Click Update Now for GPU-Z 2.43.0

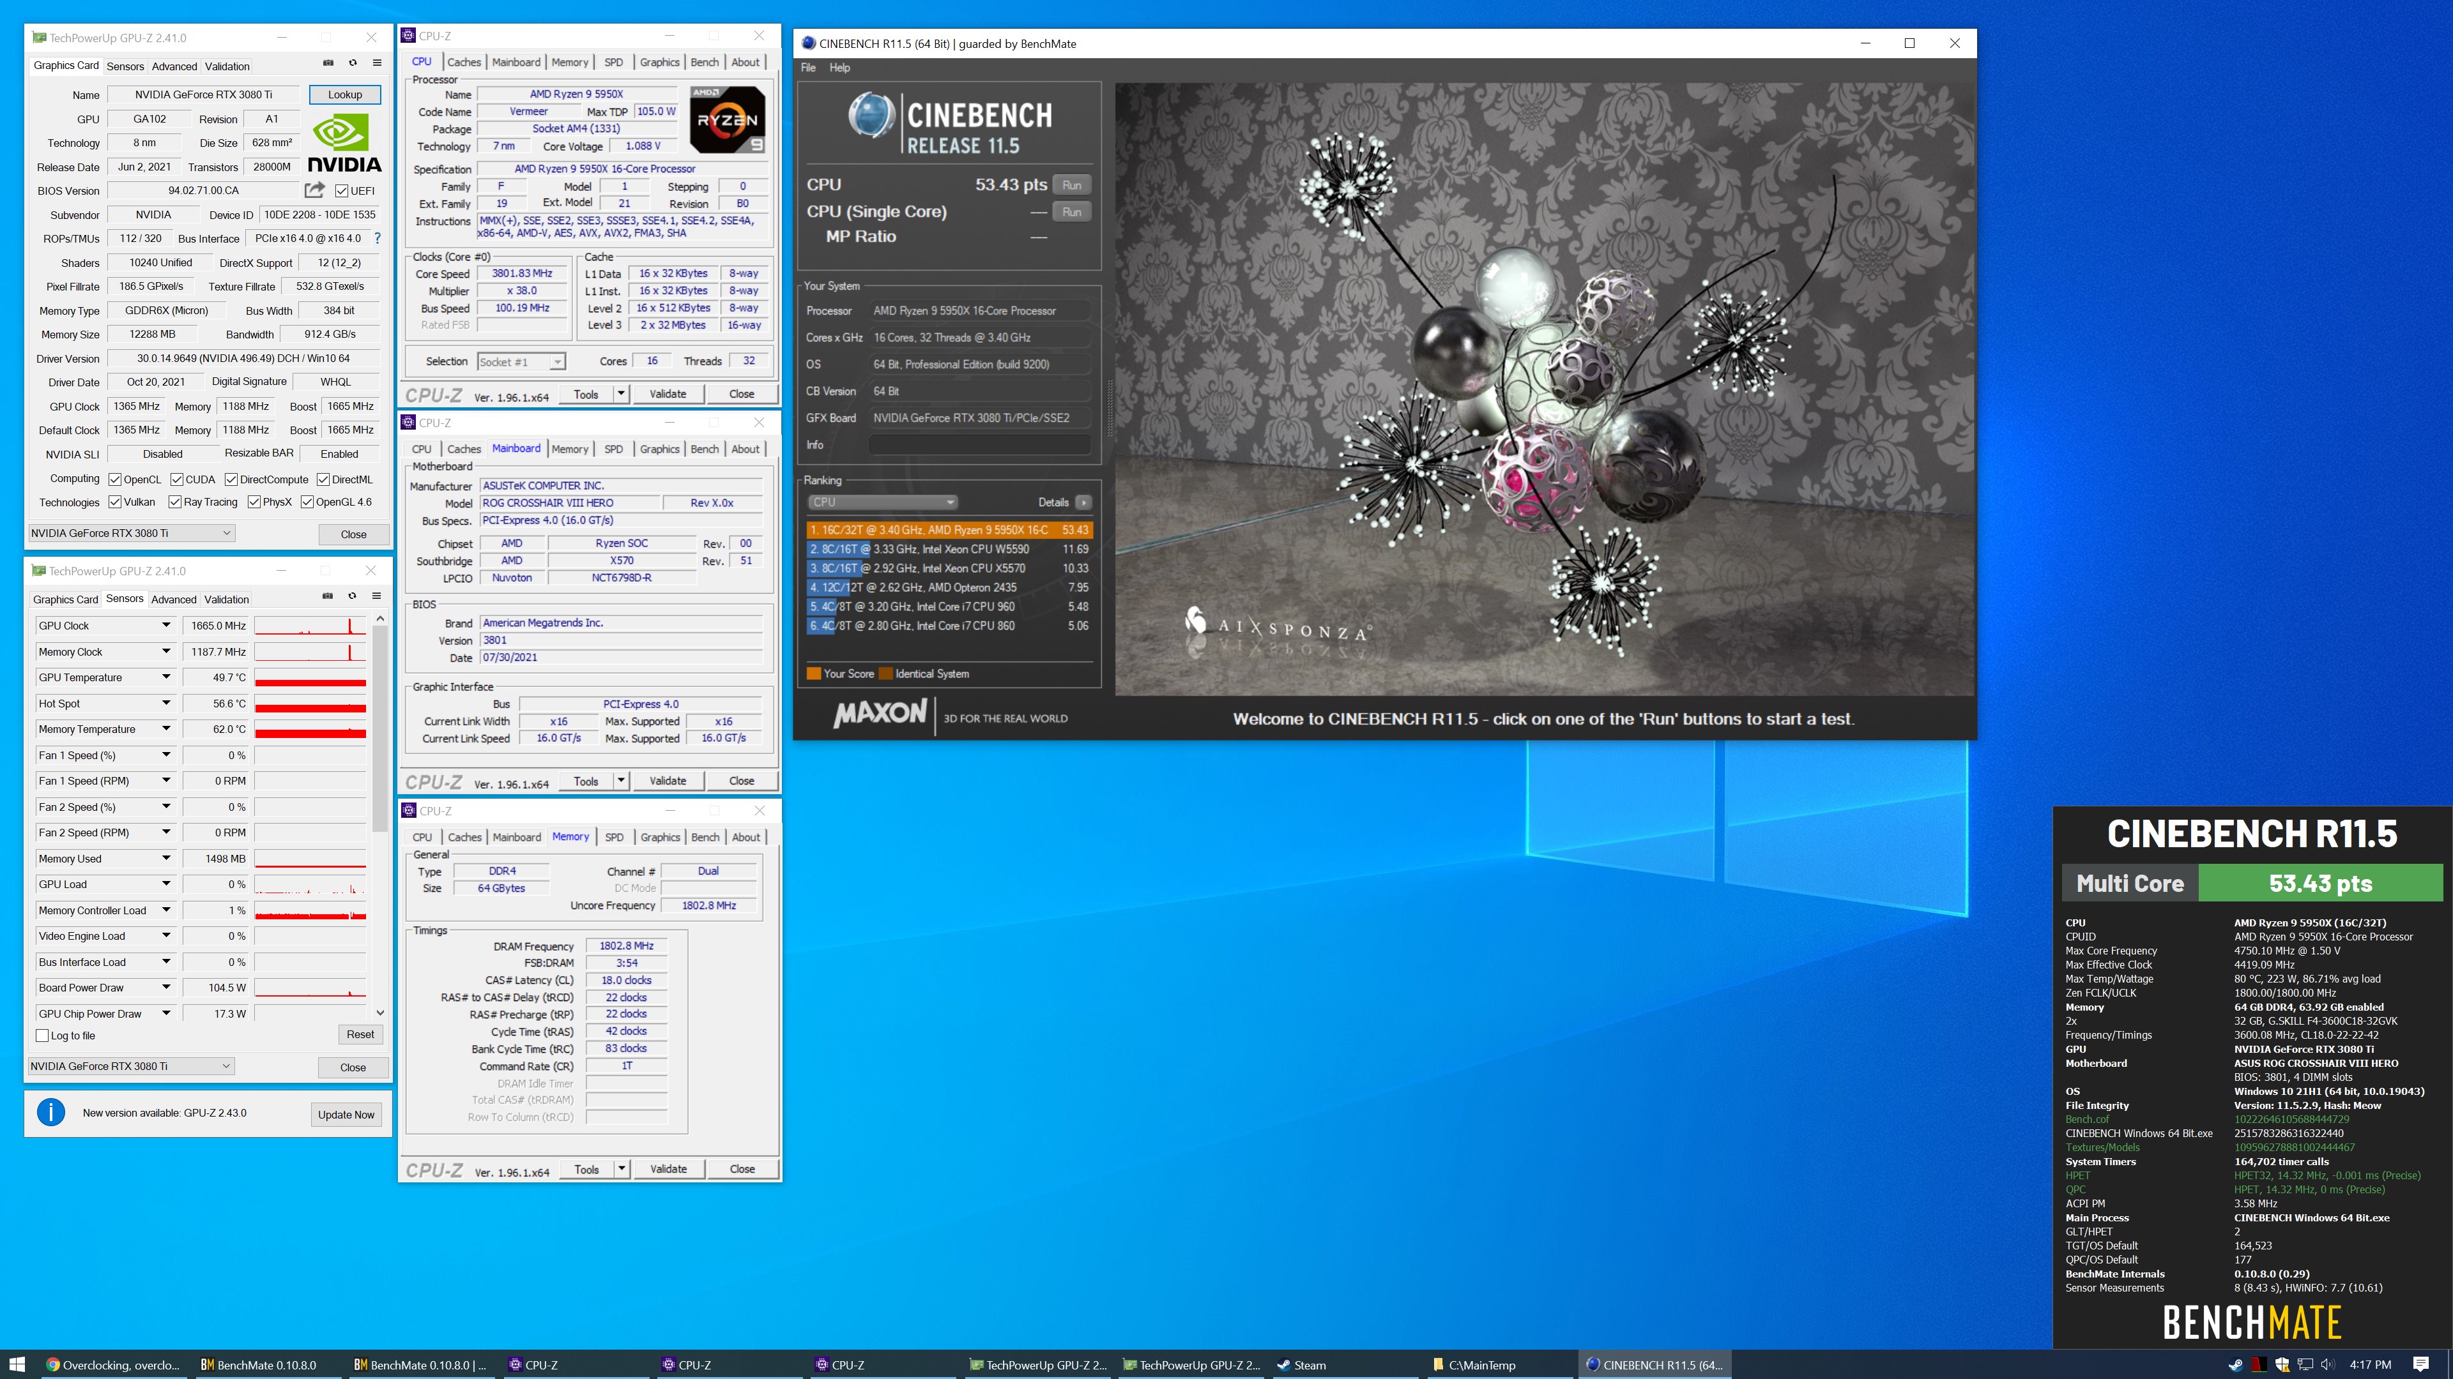click(347, 1115)
